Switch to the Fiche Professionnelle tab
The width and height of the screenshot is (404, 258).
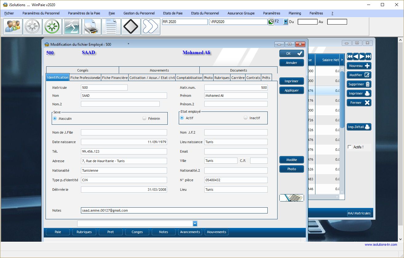(x=85, y=78)
